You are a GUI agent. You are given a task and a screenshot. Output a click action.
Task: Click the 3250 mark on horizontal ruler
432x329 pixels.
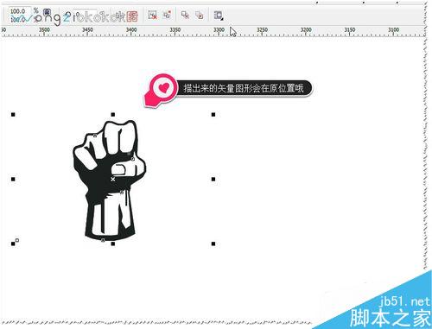262,30
